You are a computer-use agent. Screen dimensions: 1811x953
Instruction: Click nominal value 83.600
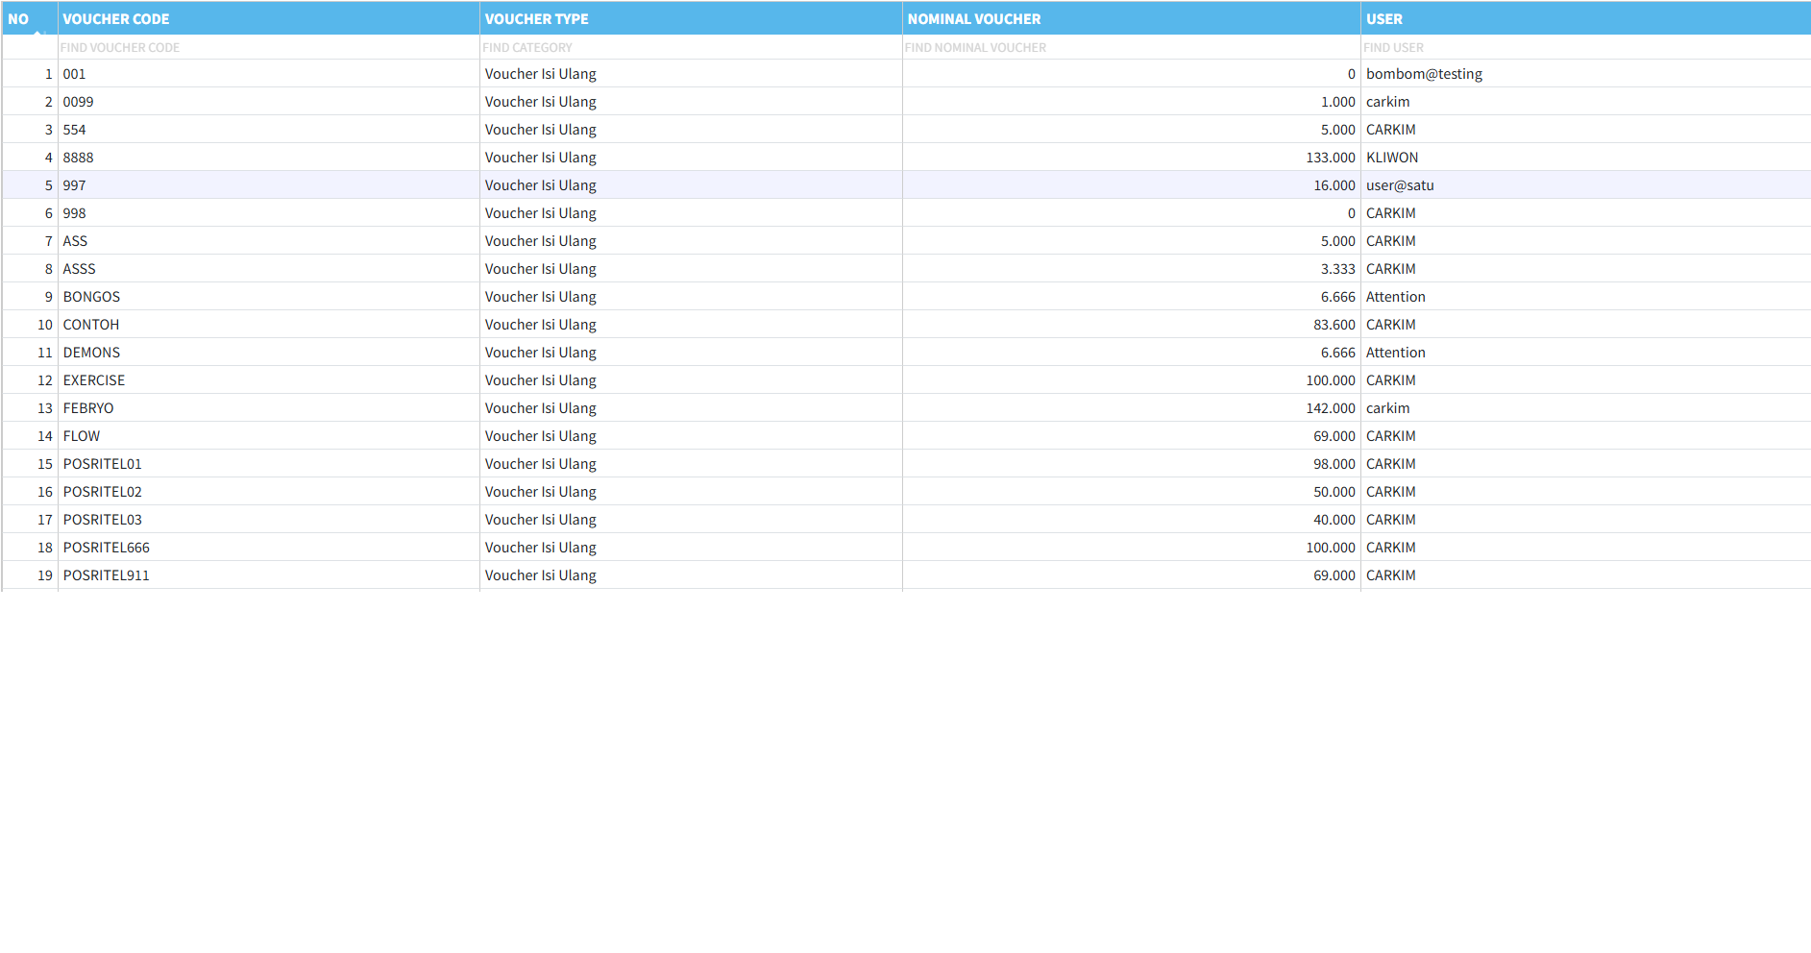[x=1334, y=325]
